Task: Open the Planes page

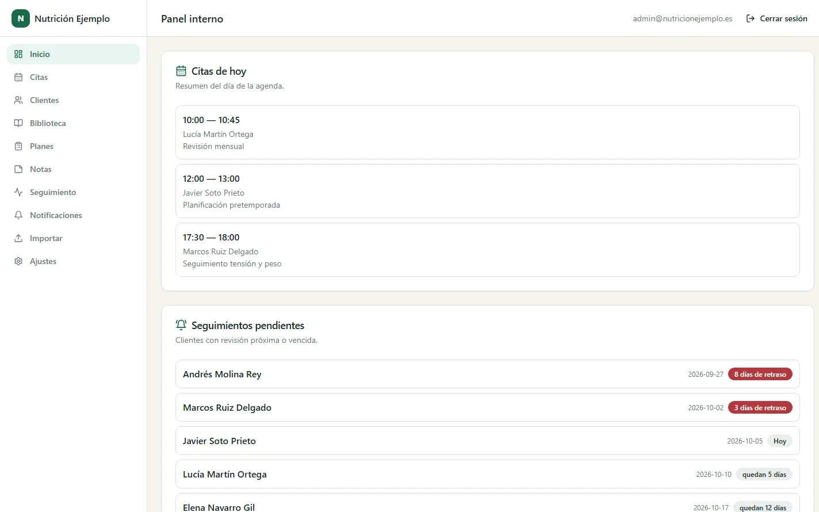Action: point(73,146)
